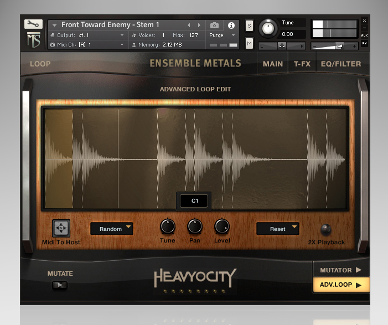
Task: Click the Front Toward Enemy - Stem 1 name
Action: tap(110, 25)
